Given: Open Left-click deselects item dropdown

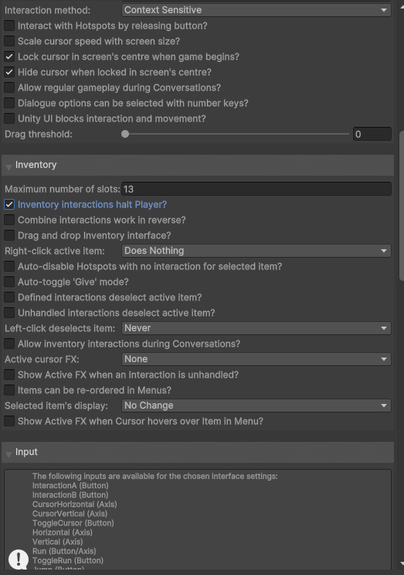Looking at the screenshot, I should (256, 328).
